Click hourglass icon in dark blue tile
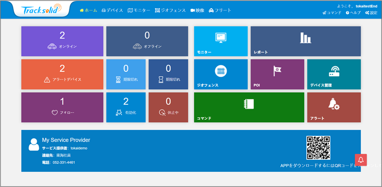The image size is (382, 187). (x=161, y=80)
